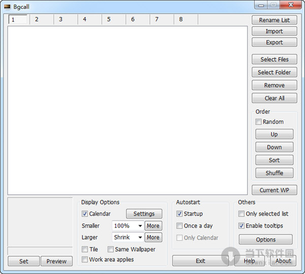Click the Shuffle order button
This screenshot has height=274, width=305.
pyautogui.click(x=274, y=173)
